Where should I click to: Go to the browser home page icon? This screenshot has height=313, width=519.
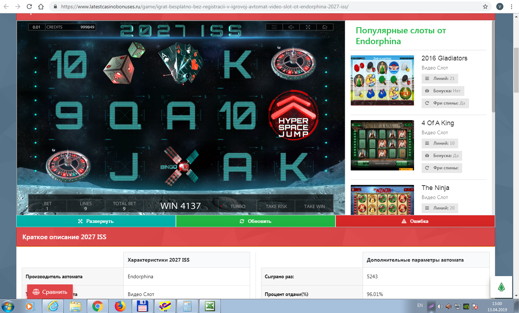click(x=41, y=7)
